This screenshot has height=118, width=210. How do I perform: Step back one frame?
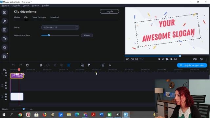(x=163, y=59)
